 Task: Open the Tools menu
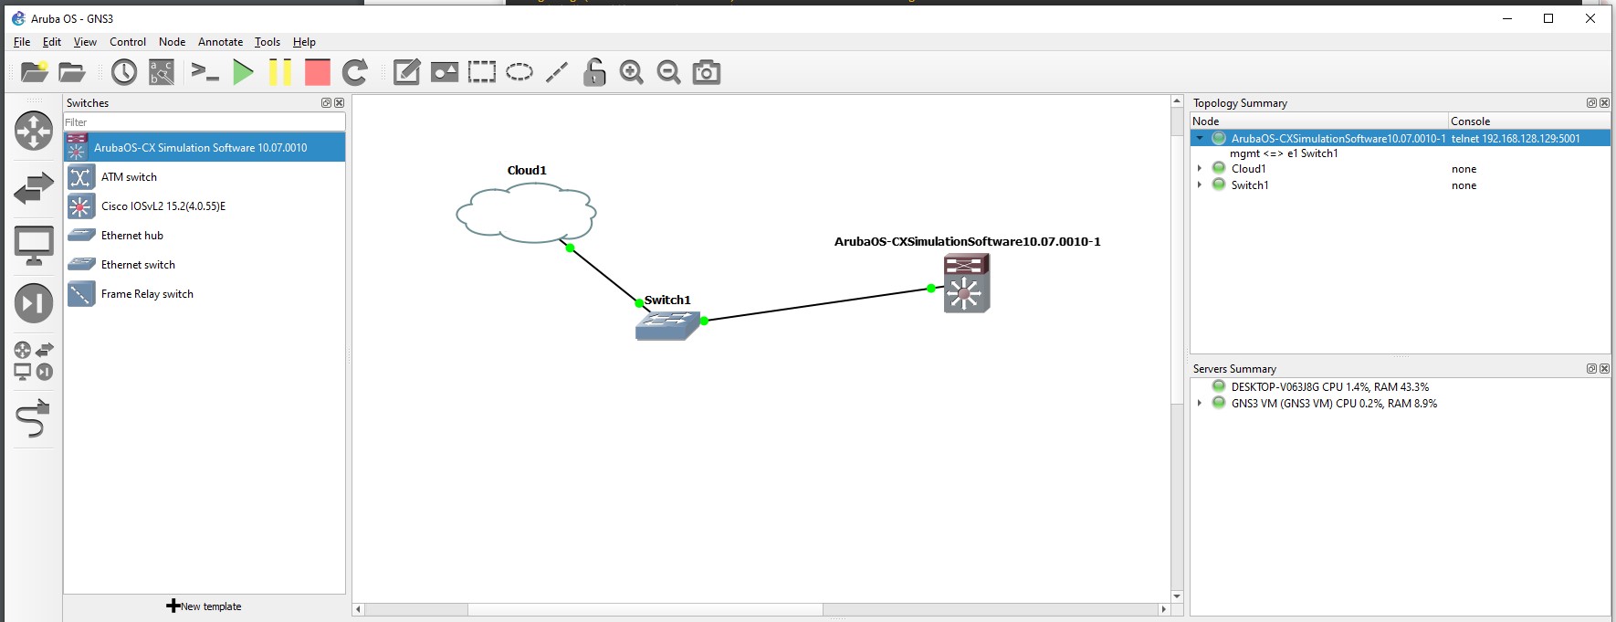pyautogui.click(x=268, y=42)
